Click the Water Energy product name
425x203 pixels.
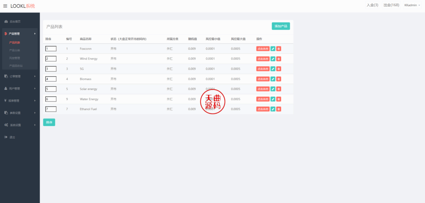89,99
